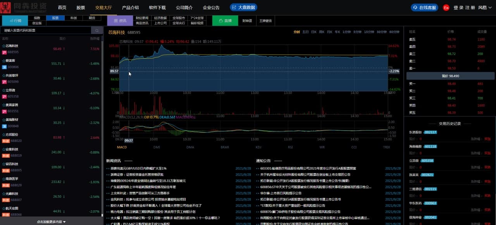Click the search magnifier icon
496x225 pixels.
[96, 30]
